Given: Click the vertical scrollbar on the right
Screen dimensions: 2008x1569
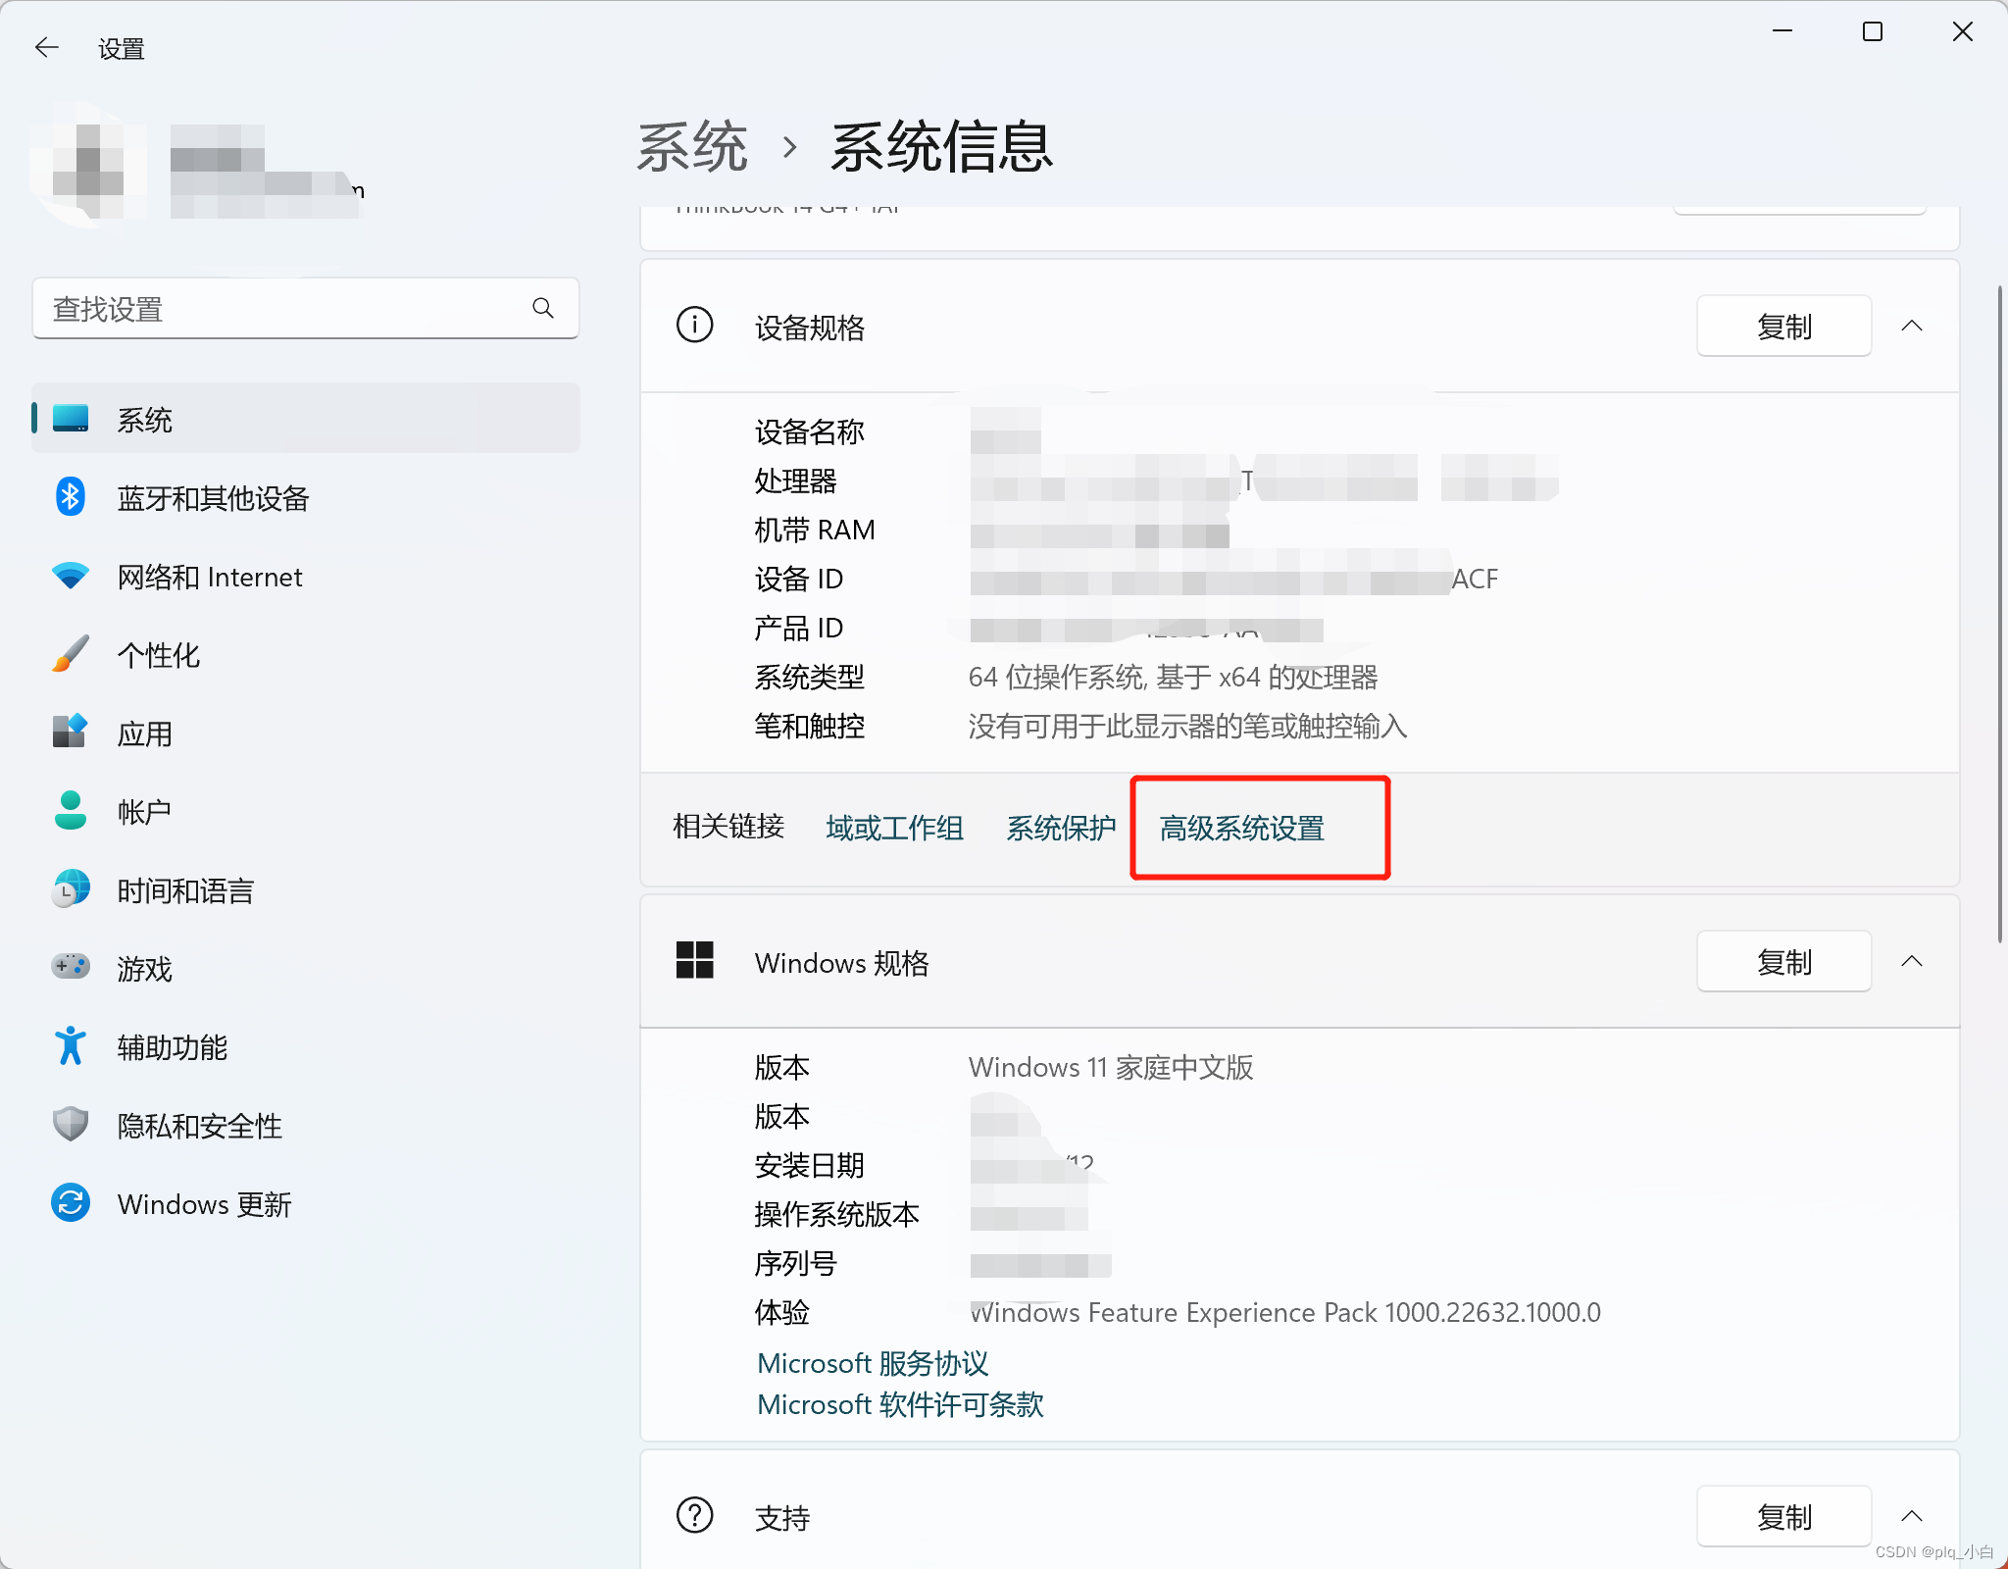Looking at the screenshot, I should coord(2000,613).
